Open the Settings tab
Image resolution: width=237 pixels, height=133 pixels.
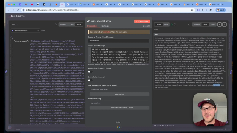pyautogui.click(x=105, y=26)
